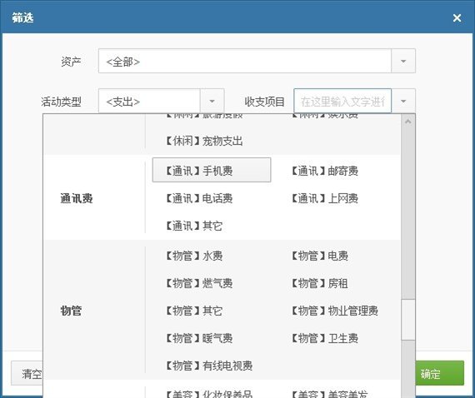Click the list scrollbar thumb

[408, 320]
